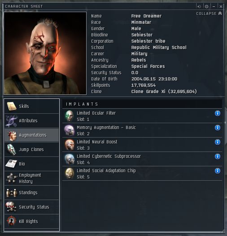This screenshot has width=227, height=236.
Task: Click the pin window icon in title bar
Action: coord(199,6)
